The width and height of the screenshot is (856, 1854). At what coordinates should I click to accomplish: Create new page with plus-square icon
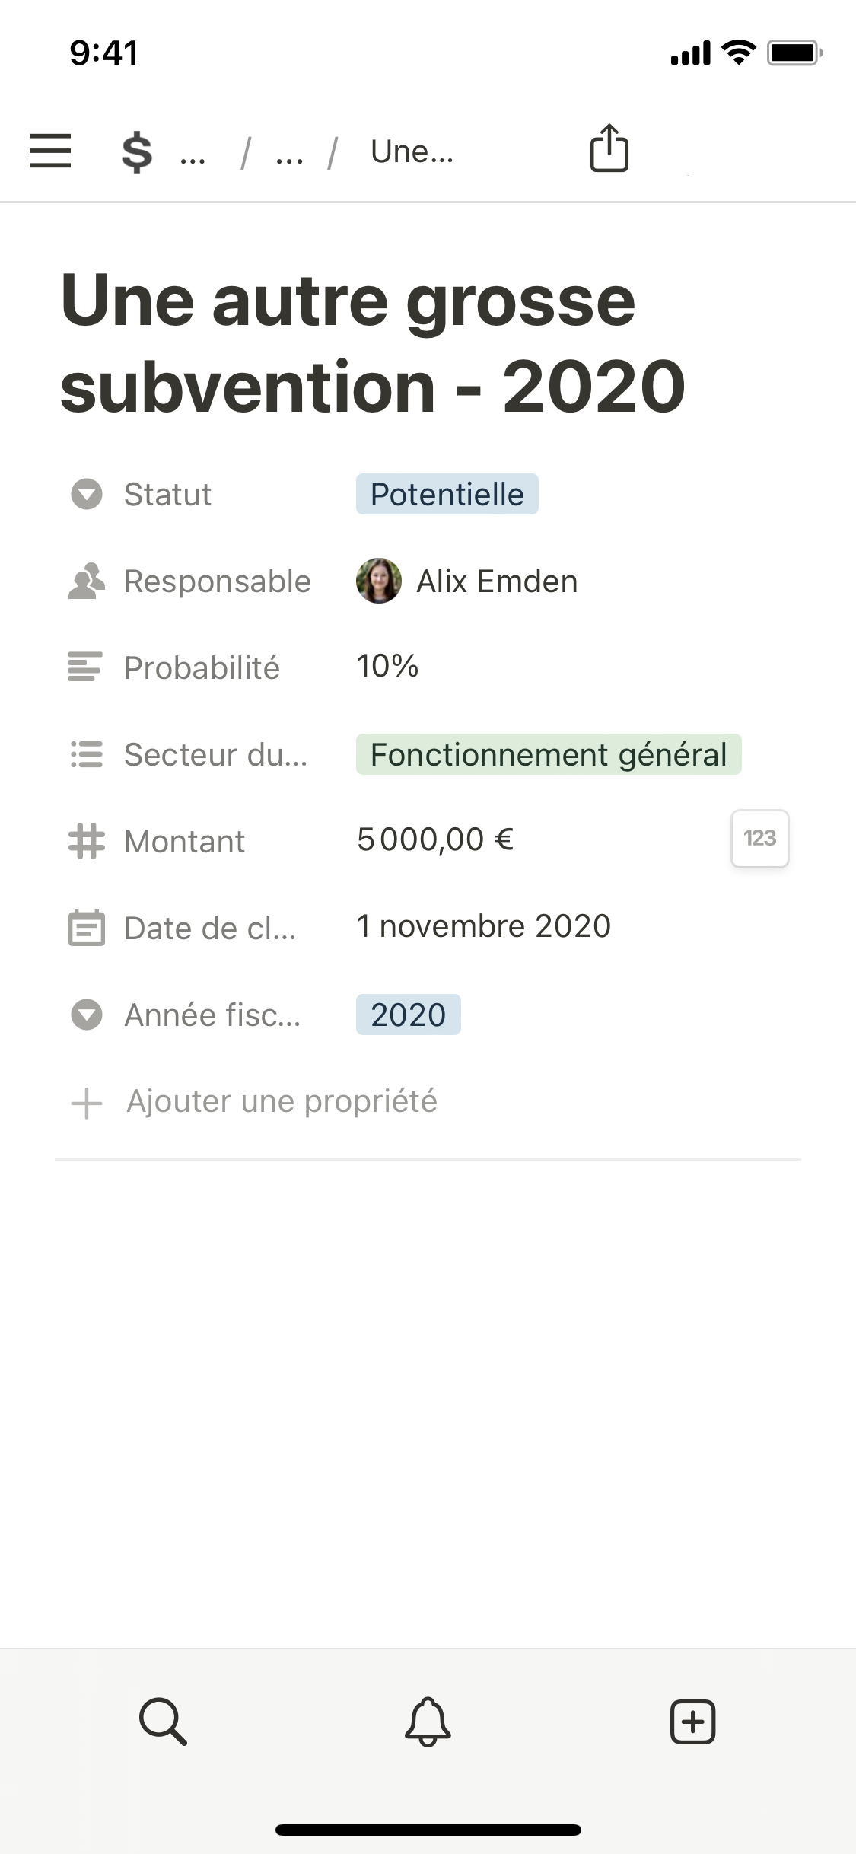coord(692,1721)
